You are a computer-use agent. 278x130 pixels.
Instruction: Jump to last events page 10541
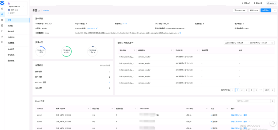point(267,90)
